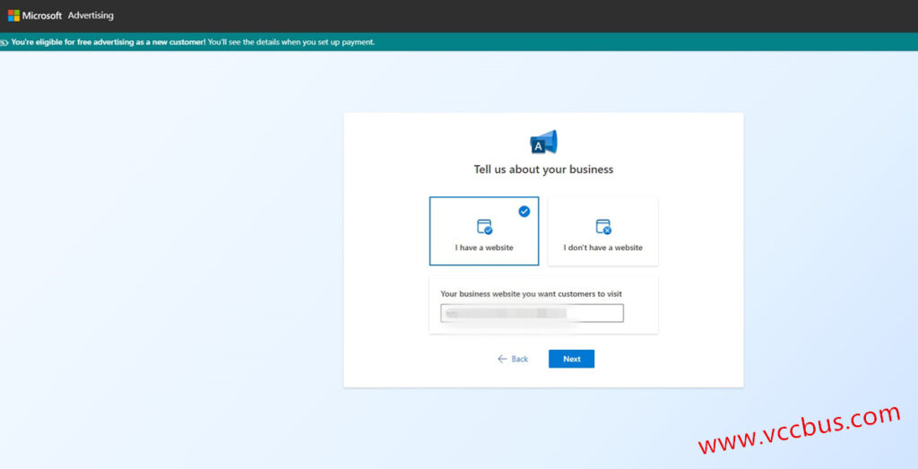
Task: Click the "Microsoft" wordmark in header
Action: 42,15
